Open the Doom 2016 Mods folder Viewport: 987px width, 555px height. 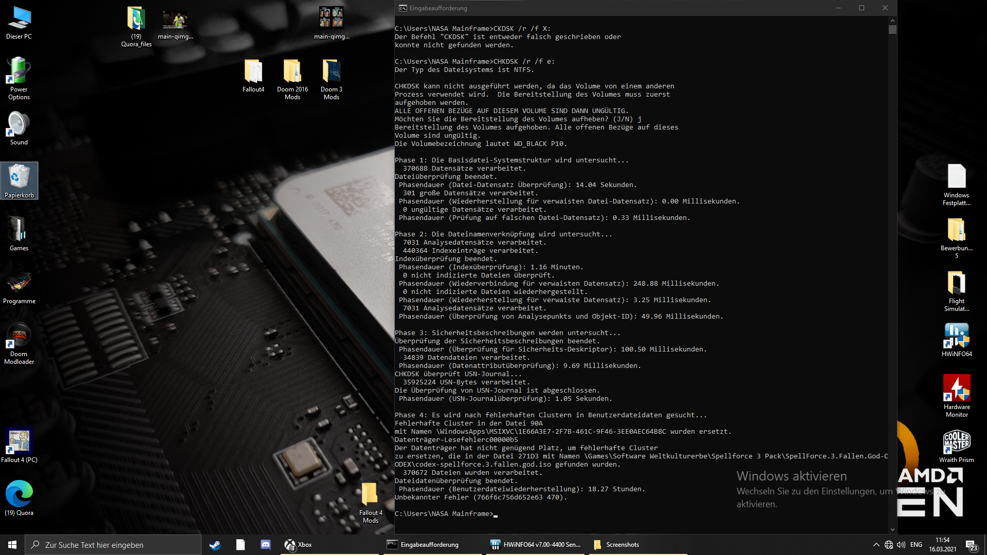click(292, 72)
